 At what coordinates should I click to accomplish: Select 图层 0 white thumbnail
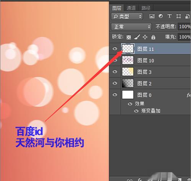(128, 95)
